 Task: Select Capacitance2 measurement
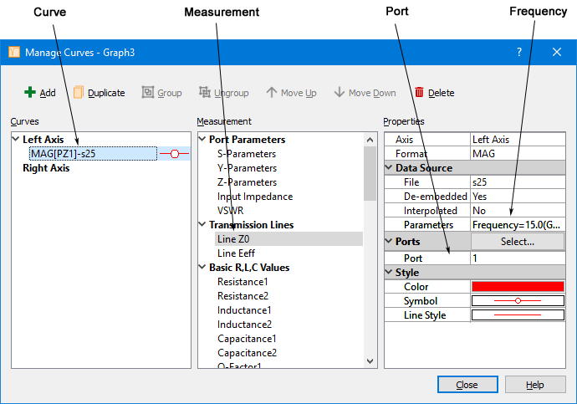point(247,353)
